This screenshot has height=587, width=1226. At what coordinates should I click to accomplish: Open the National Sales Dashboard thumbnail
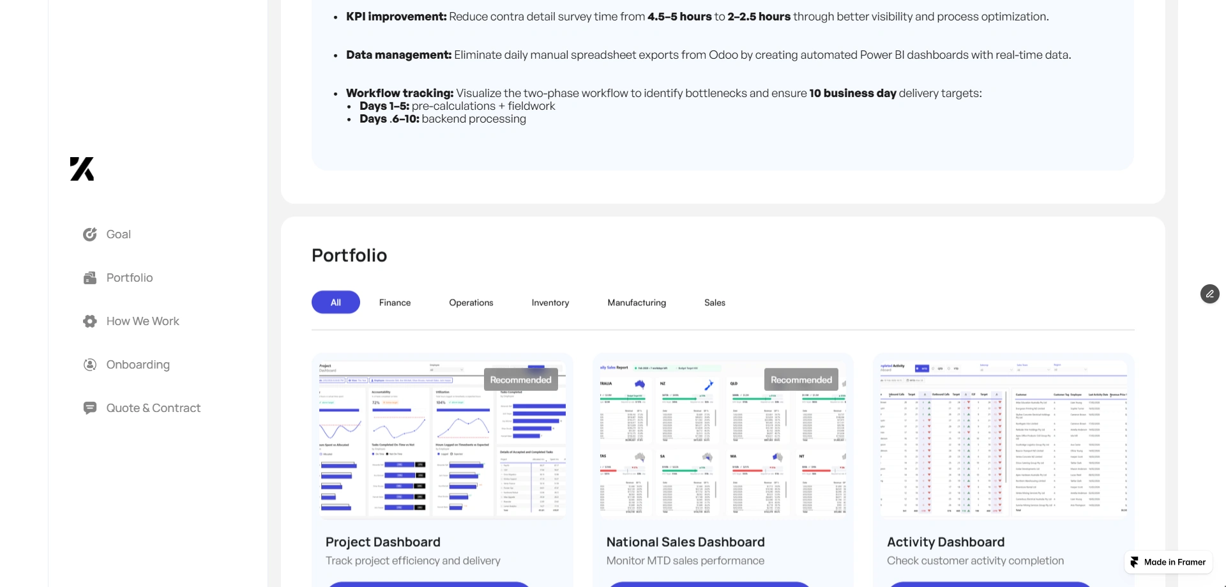pyautogui.click(x=723, y=439)
